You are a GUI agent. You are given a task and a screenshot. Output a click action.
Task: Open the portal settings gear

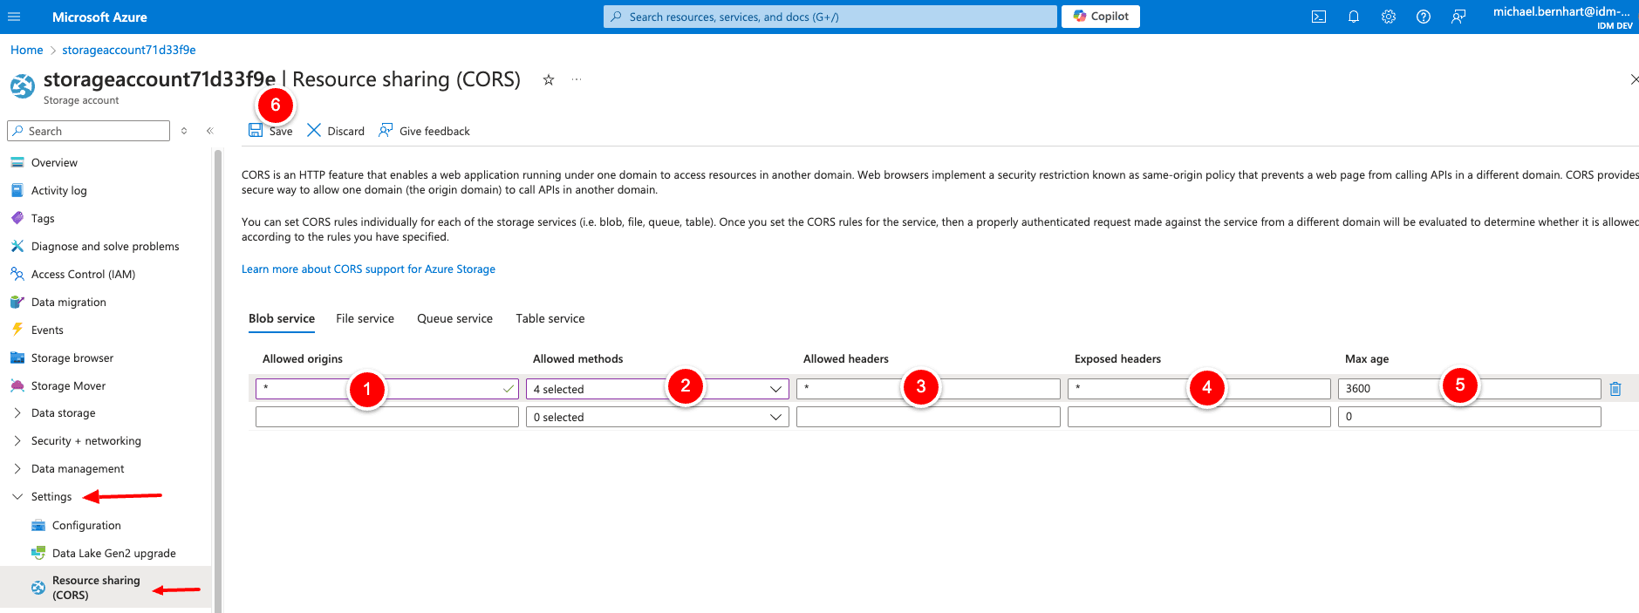pyautogui.click(x=1388, y=17)
